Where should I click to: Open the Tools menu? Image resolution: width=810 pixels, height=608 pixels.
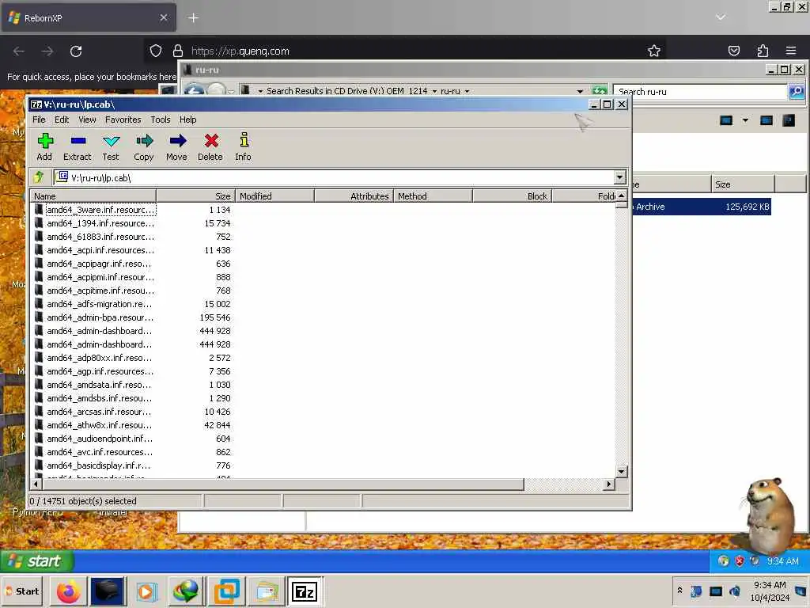160,120
